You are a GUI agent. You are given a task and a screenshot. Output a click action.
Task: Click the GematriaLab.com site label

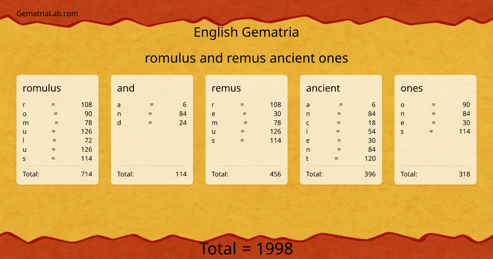[47, 14]
